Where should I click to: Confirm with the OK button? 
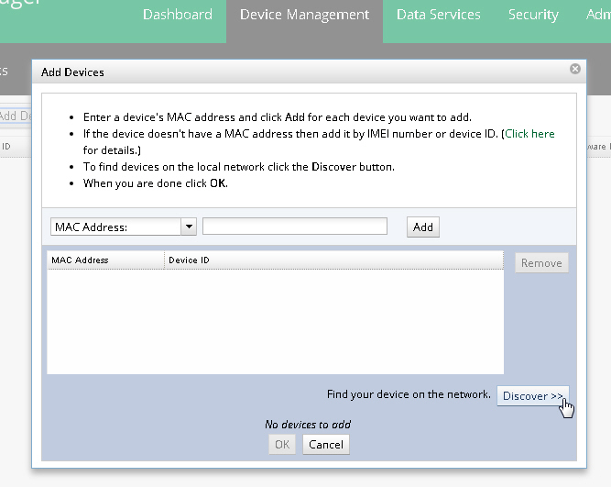[282, 445]
